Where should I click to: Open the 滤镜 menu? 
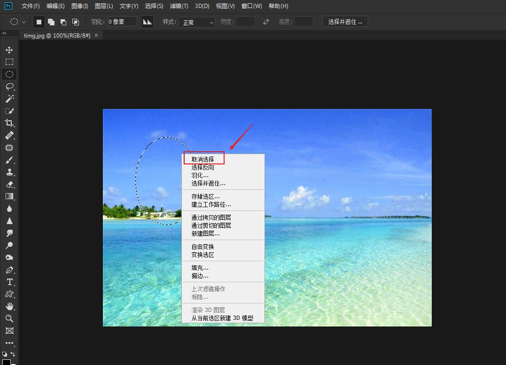(179, 6)
